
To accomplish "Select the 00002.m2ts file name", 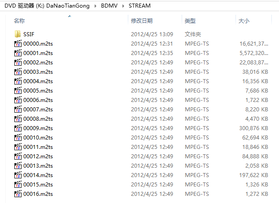I will (x=38, y=62).
